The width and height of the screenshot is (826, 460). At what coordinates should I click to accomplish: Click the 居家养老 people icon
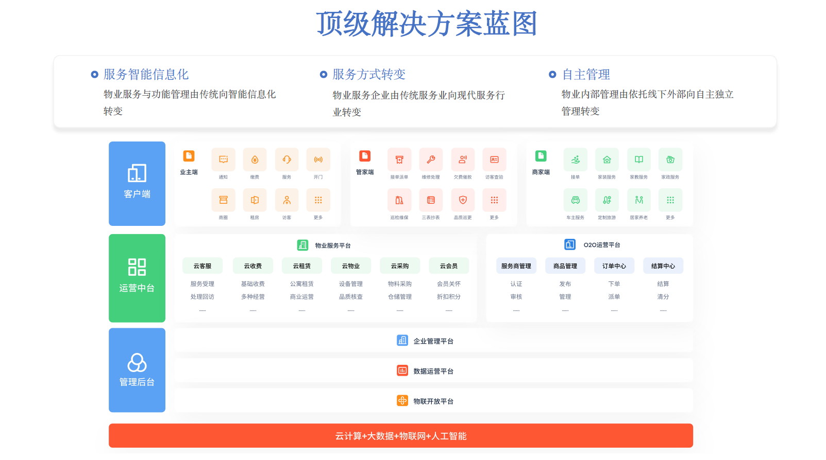coord(639,200)
